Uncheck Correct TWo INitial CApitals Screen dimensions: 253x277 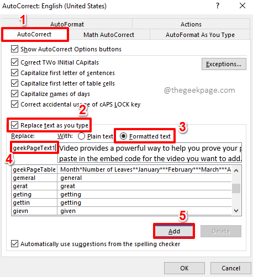[x=14, y=62]
